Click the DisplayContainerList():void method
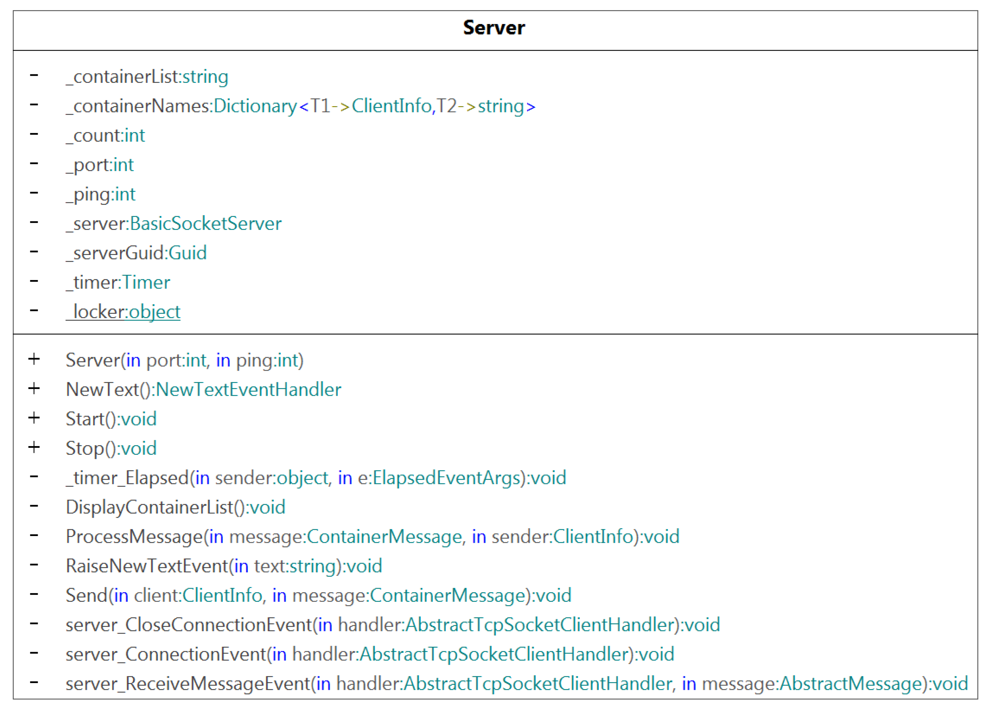 [175, 507]
